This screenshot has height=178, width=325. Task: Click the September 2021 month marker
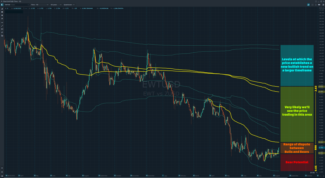99,176
